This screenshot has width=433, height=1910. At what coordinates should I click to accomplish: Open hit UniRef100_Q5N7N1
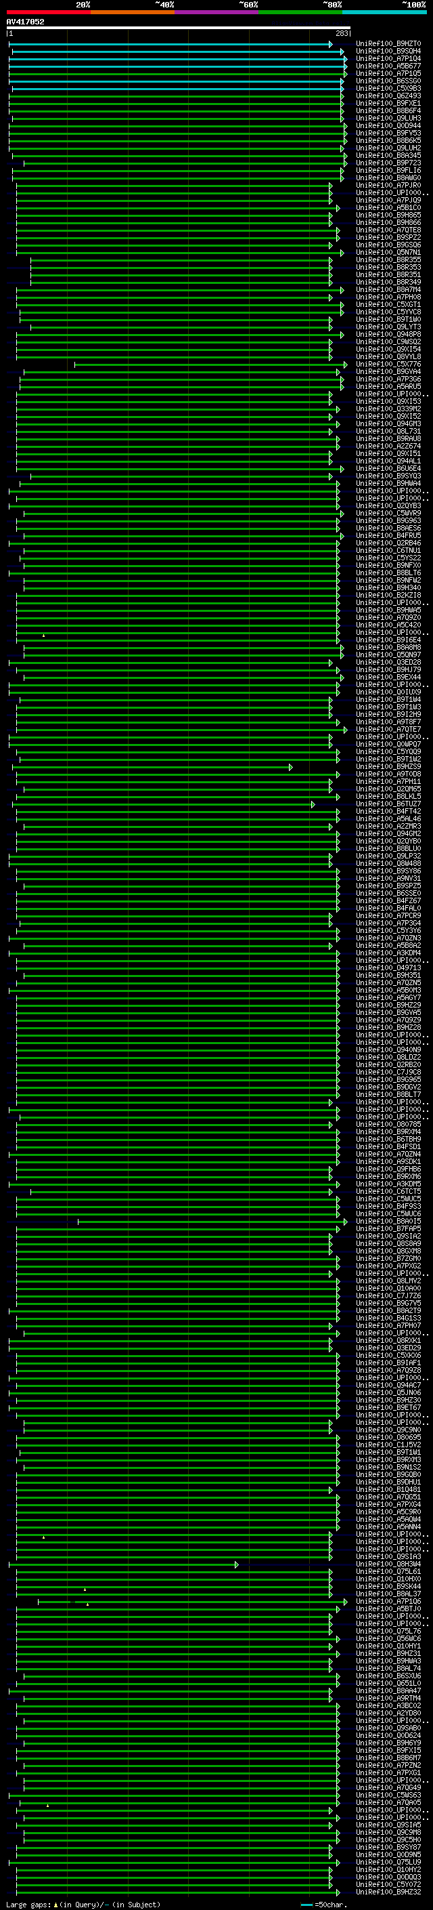388,252
